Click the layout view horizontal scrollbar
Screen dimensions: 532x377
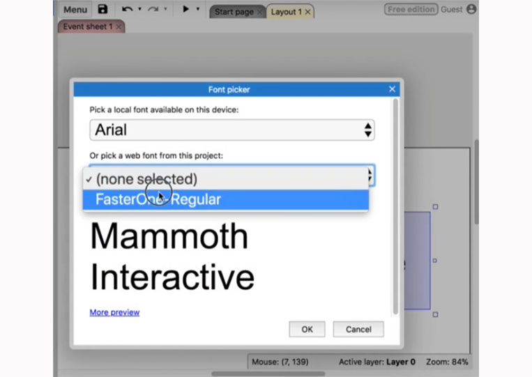[268, 374]
